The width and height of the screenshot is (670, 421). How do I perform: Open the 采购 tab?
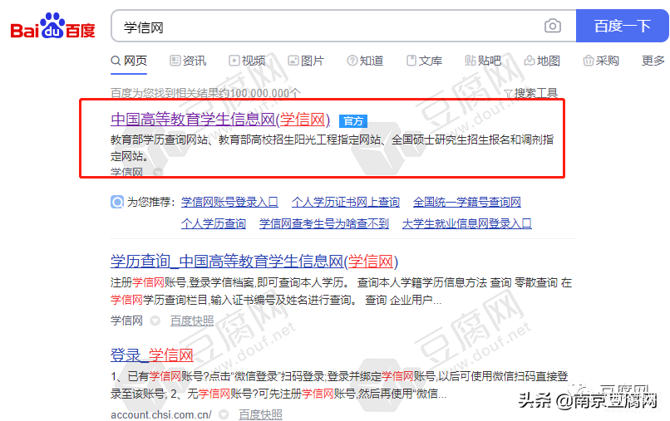(x=601, y=61)
